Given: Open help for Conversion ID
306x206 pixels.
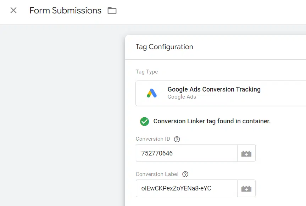Looking at the screenshot, I should (x=177, y=139).
